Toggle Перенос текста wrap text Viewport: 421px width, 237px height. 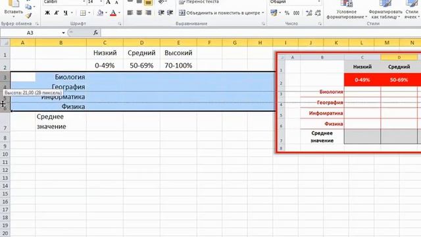click(x=199, y=2)
